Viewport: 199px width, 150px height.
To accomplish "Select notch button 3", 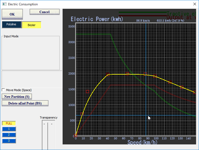I will pyautogui.click(x=9, y=141).
